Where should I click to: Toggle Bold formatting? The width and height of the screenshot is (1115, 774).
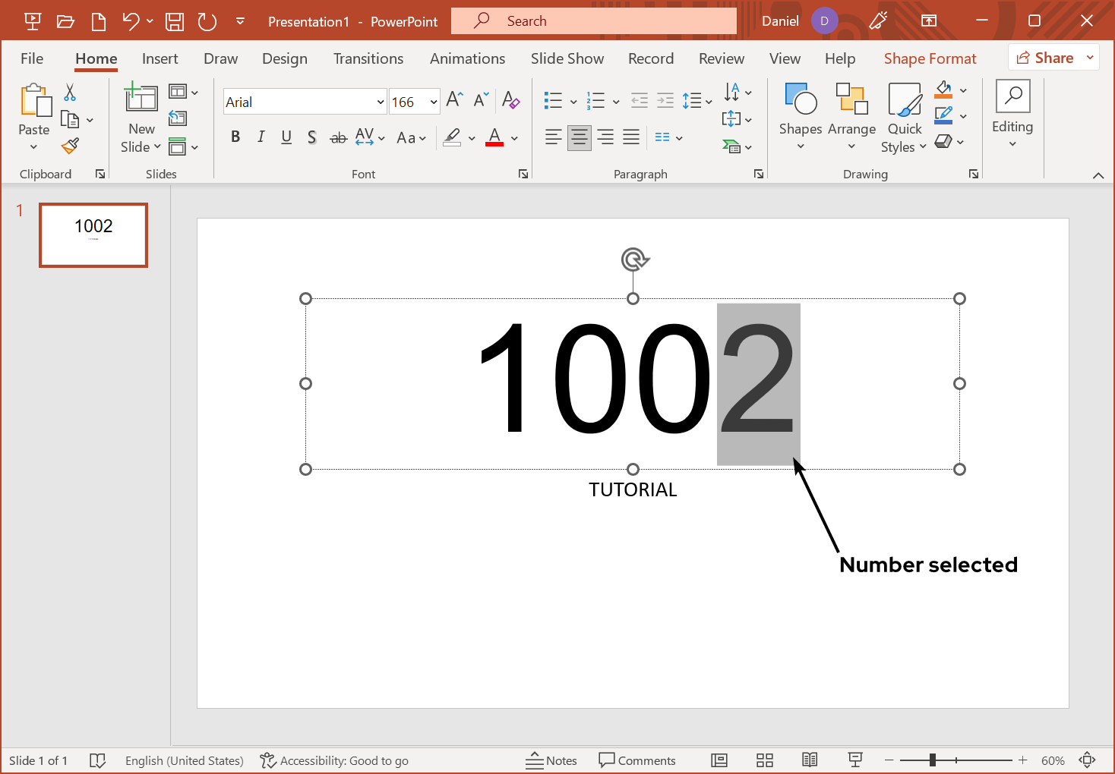tap(235, 137)
